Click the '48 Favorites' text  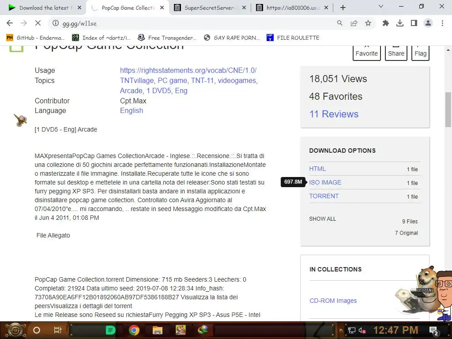click(336, 96)
